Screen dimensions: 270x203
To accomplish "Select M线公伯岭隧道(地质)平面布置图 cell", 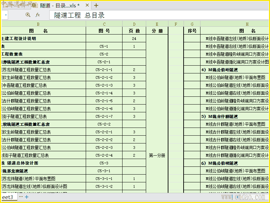I will coord(235,77).
